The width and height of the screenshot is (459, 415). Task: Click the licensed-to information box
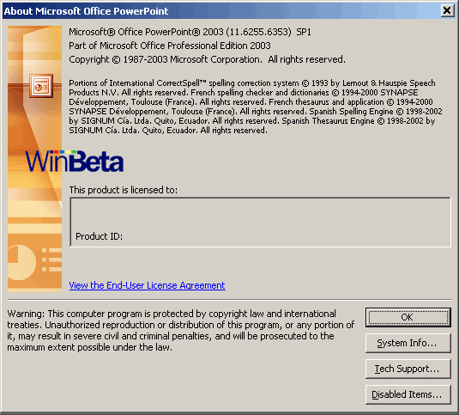[x=260, y=223]
